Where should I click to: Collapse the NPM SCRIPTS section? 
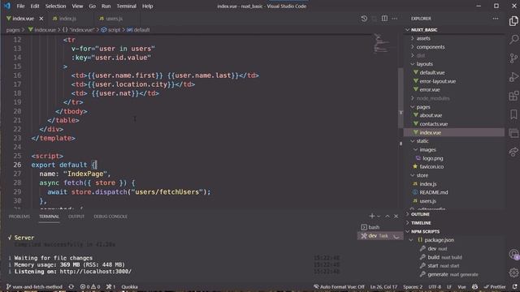click(x=454, y=231)
